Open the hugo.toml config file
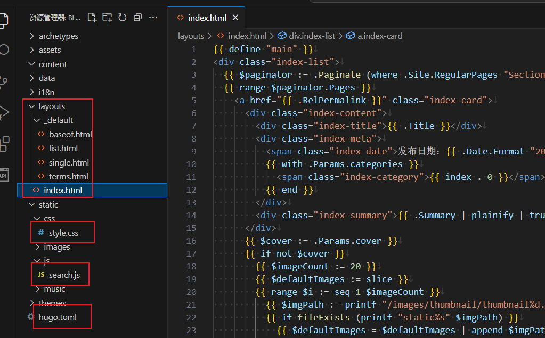545x338 pixels. (x=58, y=317)
